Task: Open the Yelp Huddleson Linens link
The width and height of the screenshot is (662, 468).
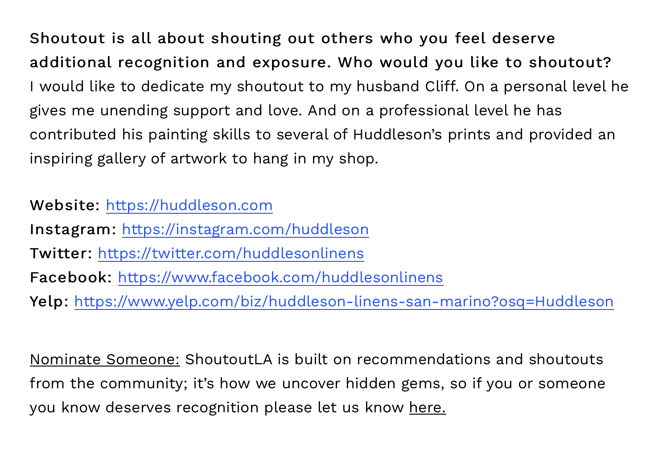Action: [x=344, y=301]
